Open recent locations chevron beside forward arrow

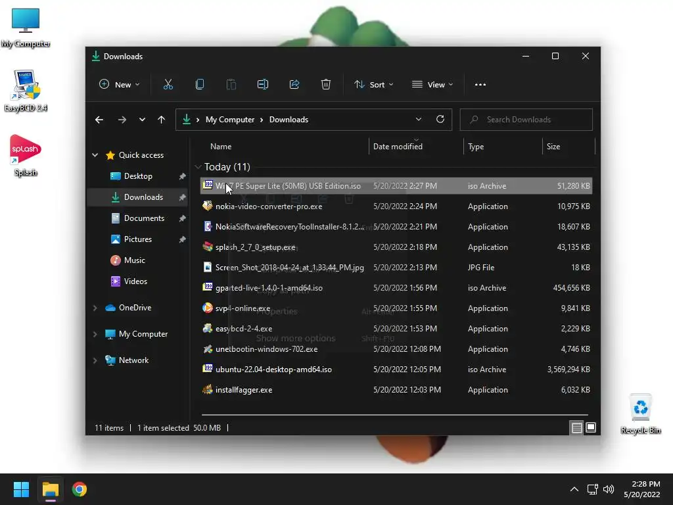pos(142,120)
